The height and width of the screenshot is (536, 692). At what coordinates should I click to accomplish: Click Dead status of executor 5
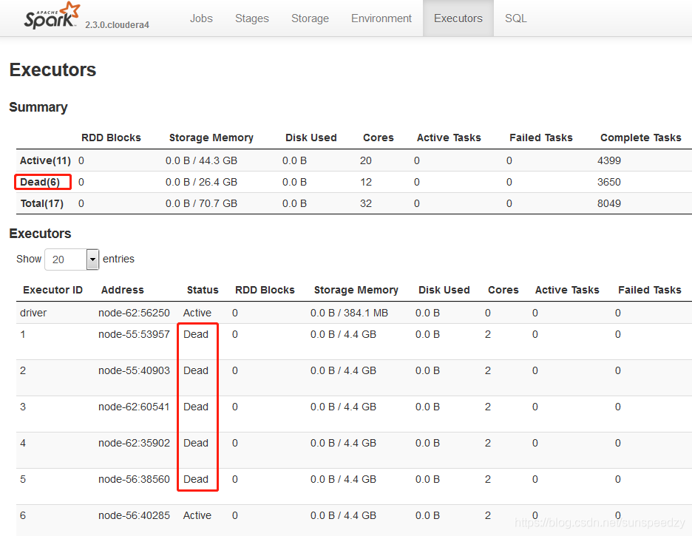point(195,479)
